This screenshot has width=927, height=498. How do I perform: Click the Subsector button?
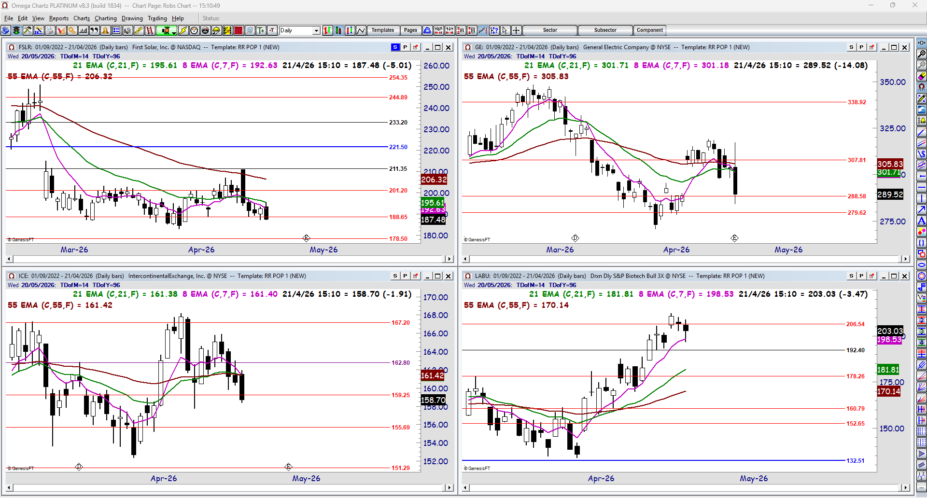(605, 30)
